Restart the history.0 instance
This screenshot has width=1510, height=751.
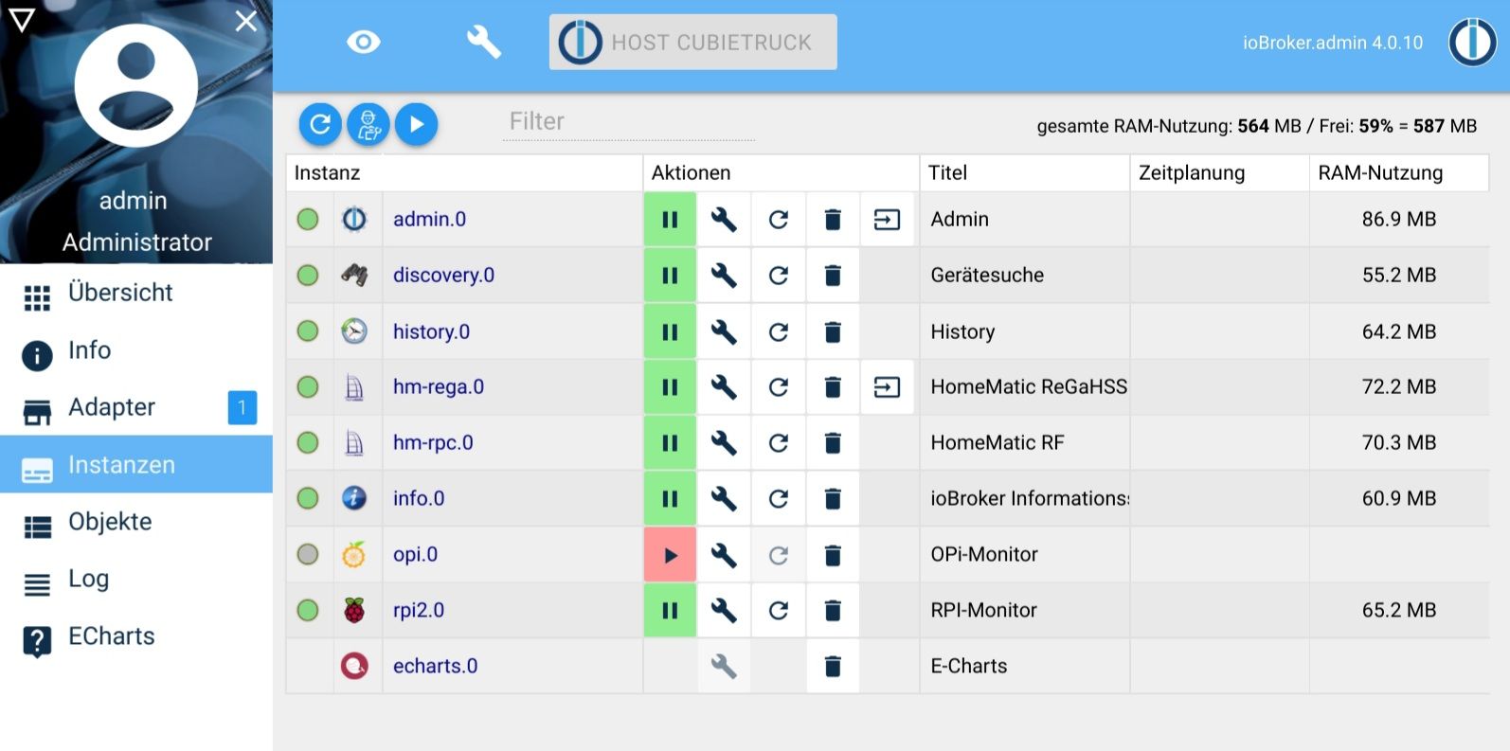pyautogui.click(x=779, y=331)
